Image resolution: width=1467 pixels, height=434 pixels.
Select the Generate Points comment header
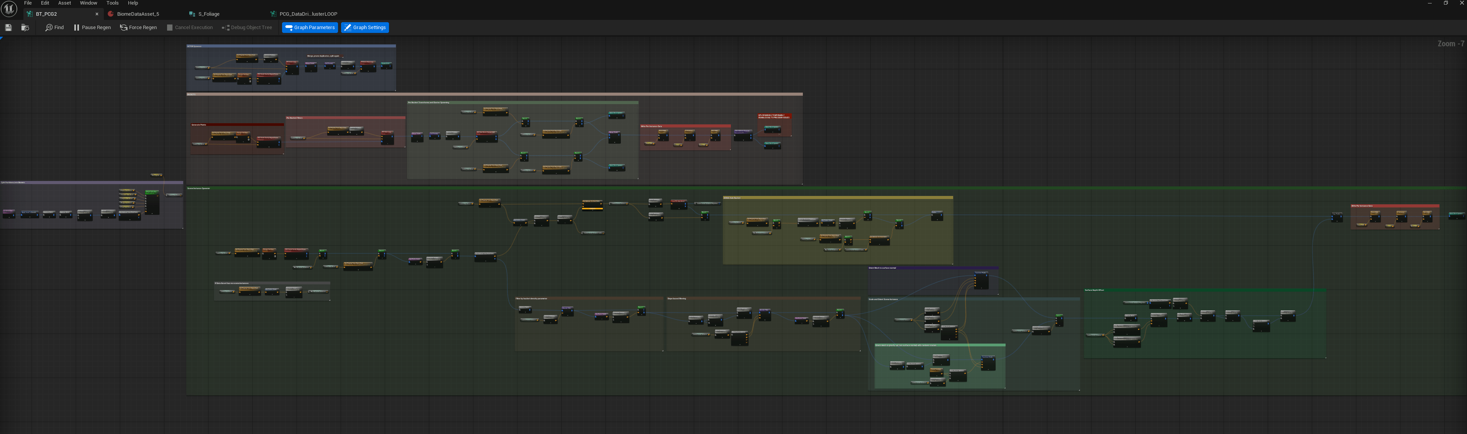[x=199, y=124]
